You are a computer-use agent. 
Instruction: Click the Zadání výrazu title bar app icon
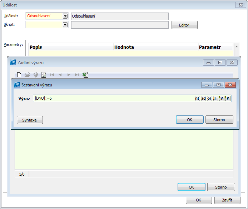click(x=13, y=62)
